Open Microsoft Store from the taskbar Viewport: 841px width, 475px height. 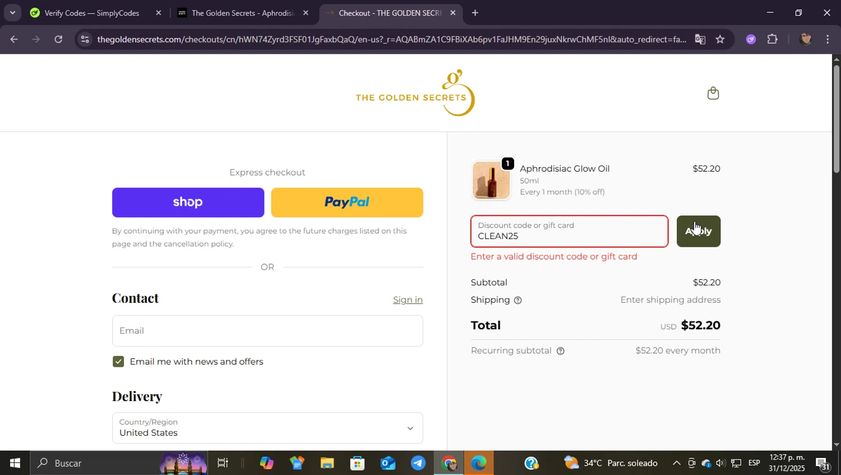pyautogui.click(x=357, y=463)
